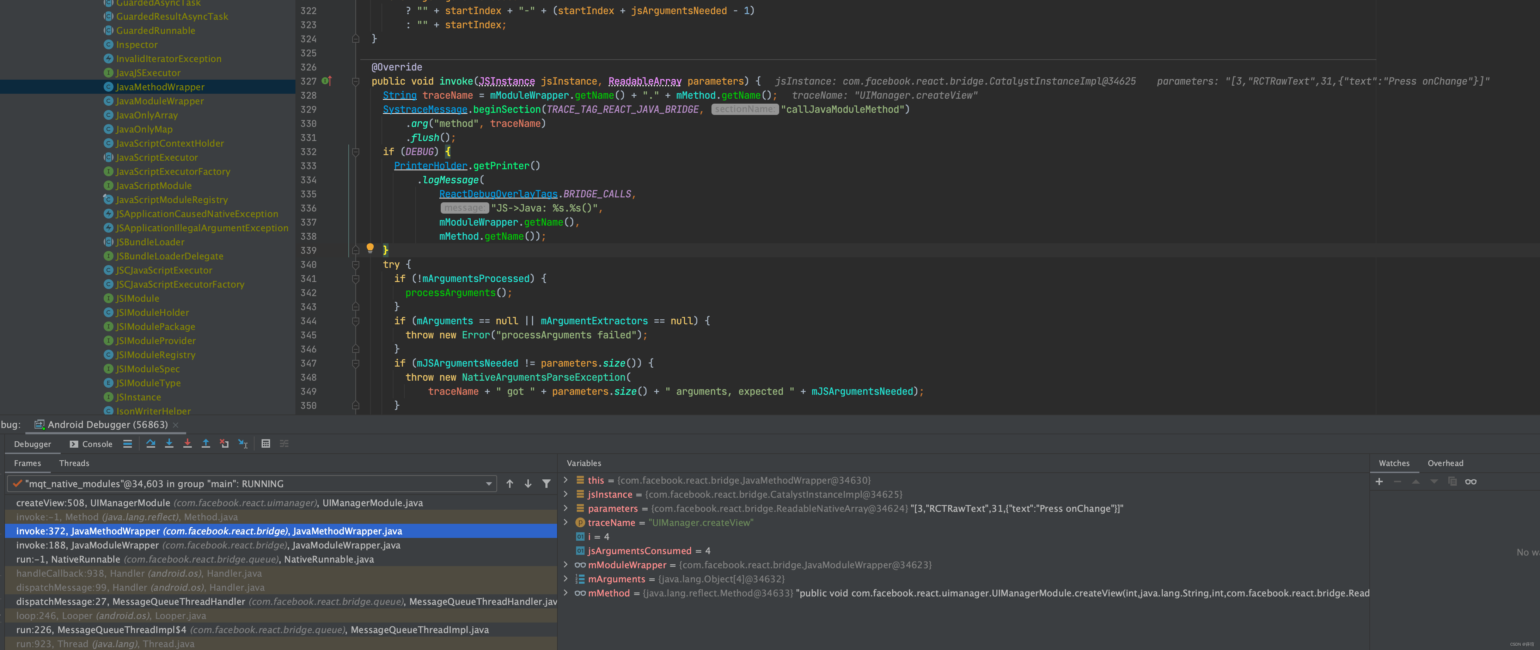Click the move watch up triangle
Viewport: 1540px width, 650px height.
[x=1416, y=482]
